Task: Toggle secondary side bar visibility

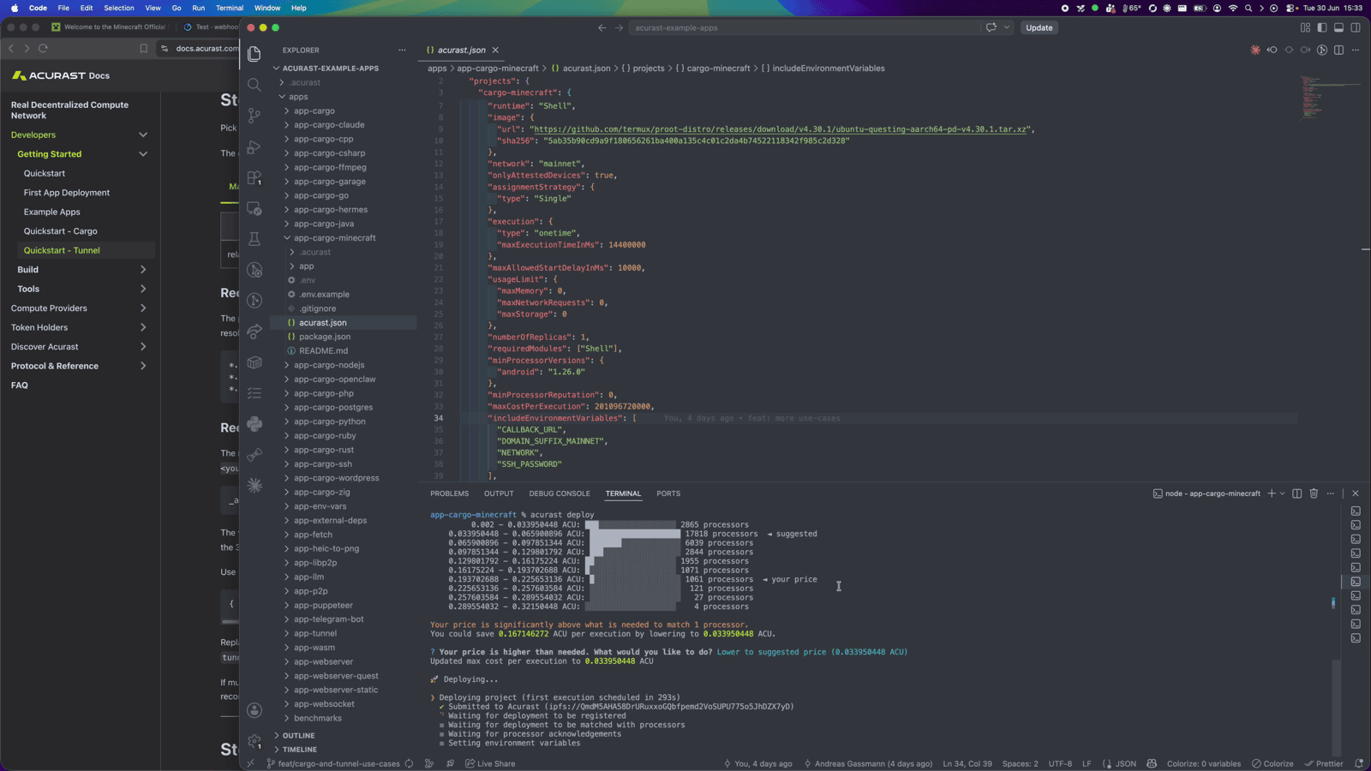Action: [1356, 27]
